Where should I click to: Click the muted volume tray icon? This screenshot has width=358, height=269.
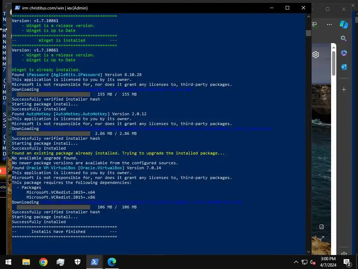pyautogui.click(x=313, y=262)
